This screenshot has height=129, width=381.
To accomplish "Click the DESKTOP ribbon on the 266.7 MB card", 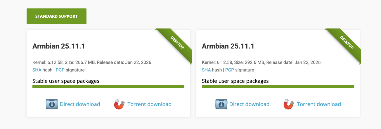I will tap(177, 42).
